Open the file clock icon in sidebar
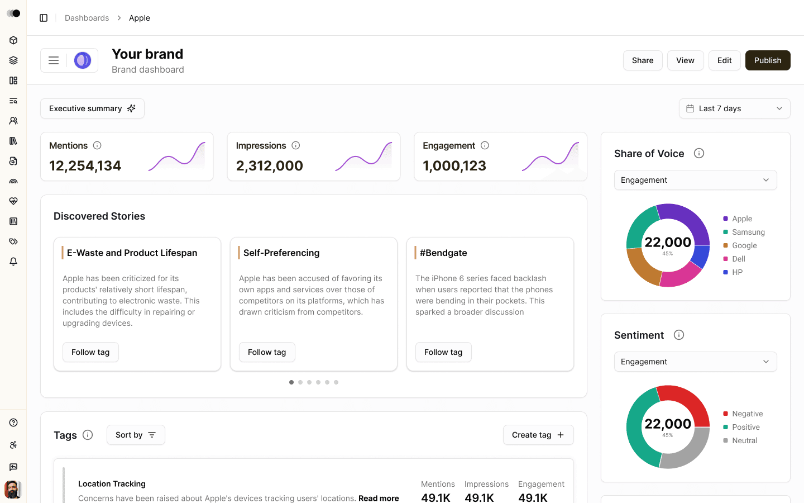Viewport: 804px width, 503px height. (13, 161)
